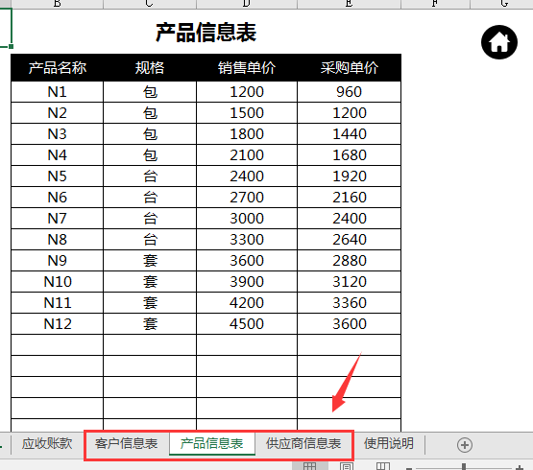Click the 销售单价 header cell
533x470 pixels.
247,67
